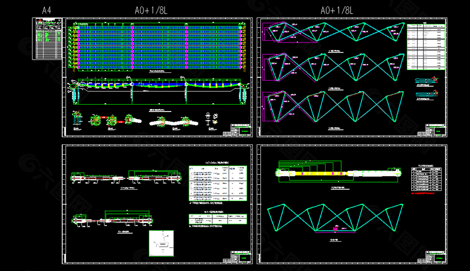Click the left A0+1/8L sheet label
This screenshot has height=271, width=470.
pos(153,10)
